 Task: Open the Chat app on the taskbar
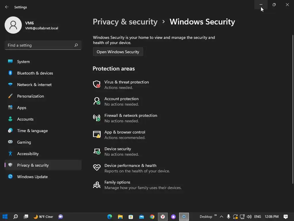(60, 217)
